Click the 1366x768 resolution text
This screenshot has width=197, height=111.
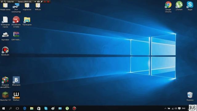point(10,2)
